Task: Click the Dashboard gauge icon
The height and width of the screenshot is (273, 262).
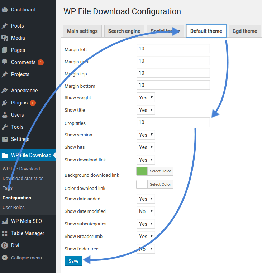Action: point(5,10)
